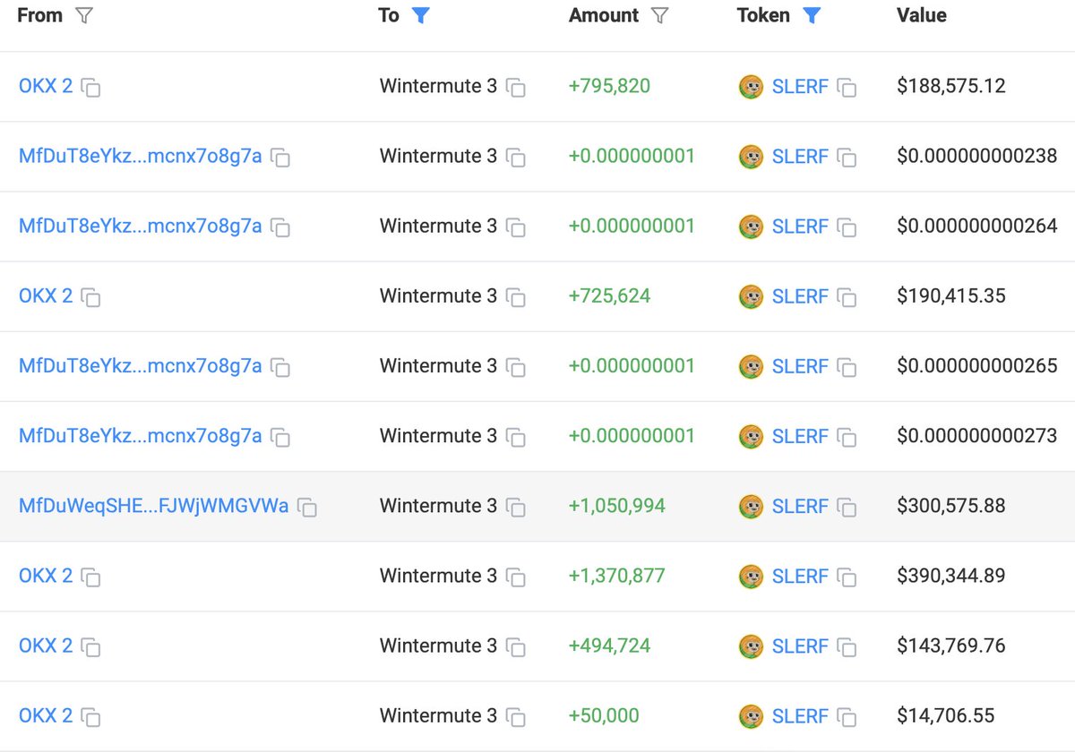
Task: Open SLERF token link in the $188,575.12 row
Action: (800, 86)
